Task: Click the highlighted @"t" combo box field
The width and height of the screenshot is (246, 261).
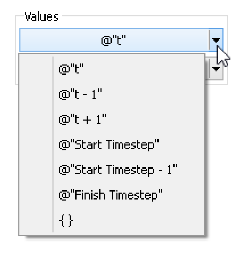Action: pos(114,40)
